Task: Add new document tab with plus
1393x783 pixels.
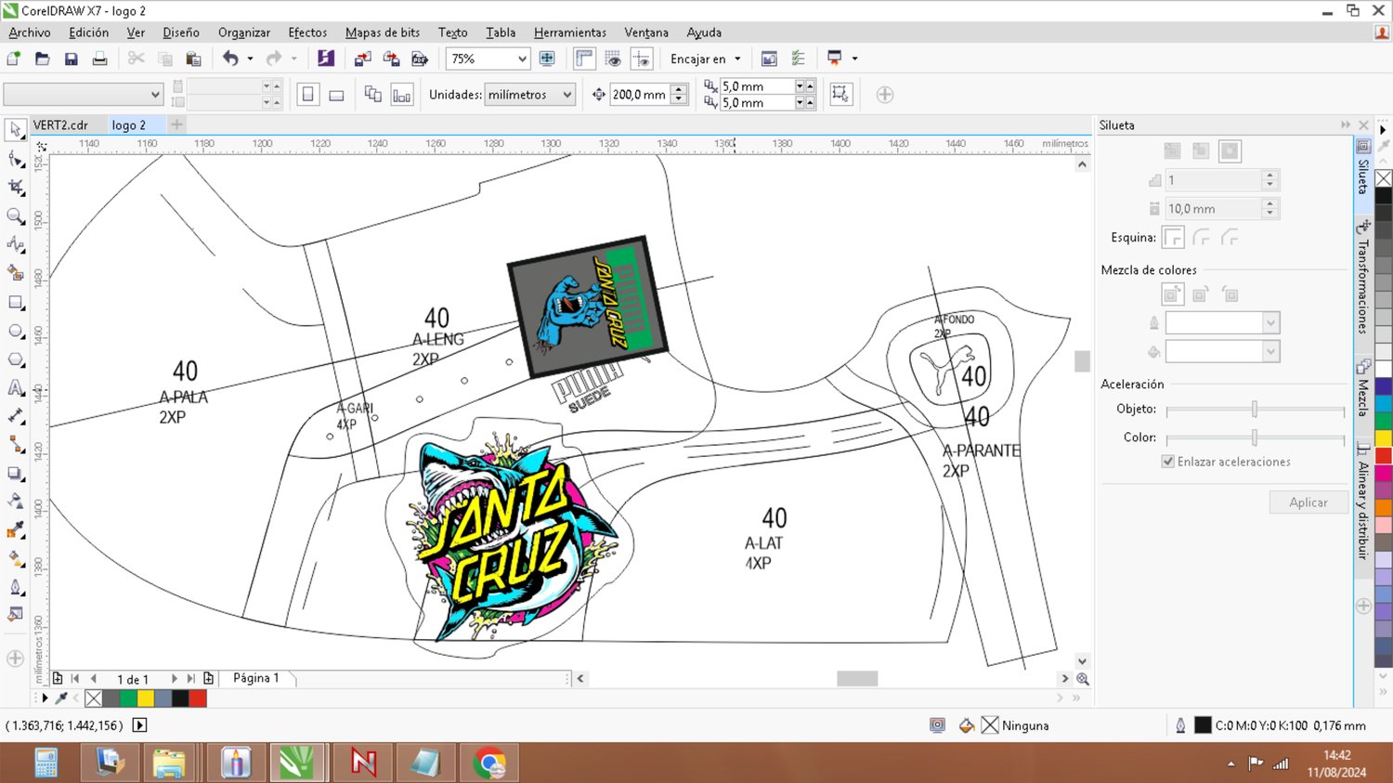Action: [x=176, y=124]
